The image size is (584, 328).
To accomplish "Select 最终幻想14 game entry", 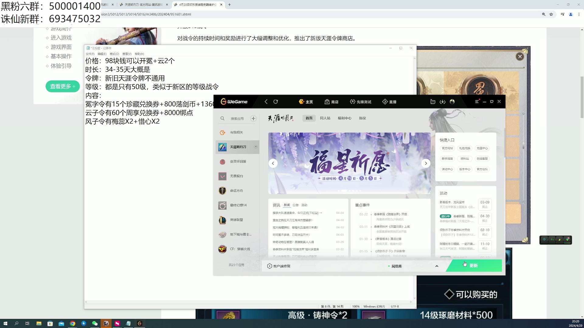I will (238, 205).
